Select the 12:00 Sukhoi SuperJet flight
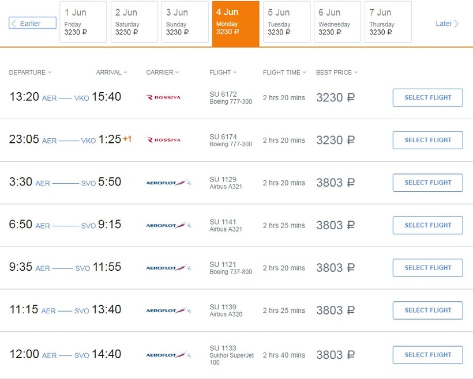Viewport: 473px width, 379px height. click(x=427, y=355)
